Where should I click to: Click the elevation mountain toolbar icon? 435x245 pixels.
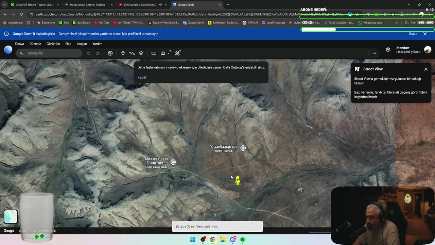pyautogui.click(x=163, y=53)
